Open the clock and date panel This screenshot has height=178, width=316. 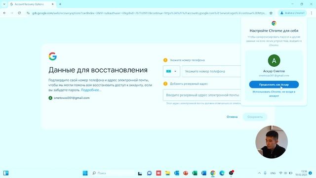[301, 173]
